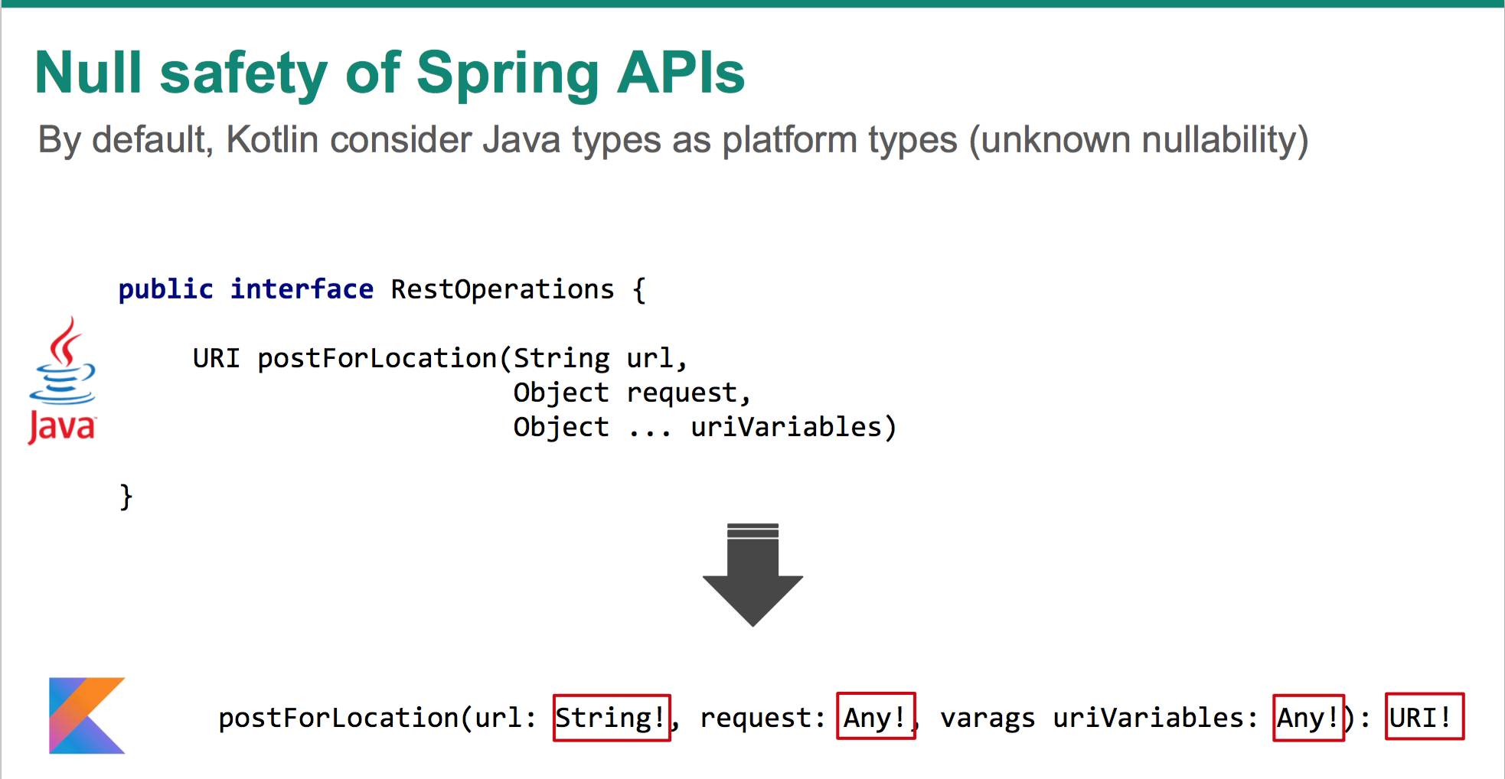Image resolution: width=1505 pixels, height=779 pixels.
Task: Click 'request:' in the Kotlin signature
Action: point(762,718)
